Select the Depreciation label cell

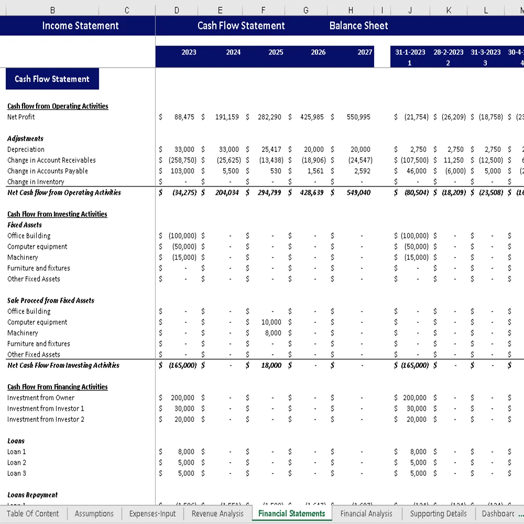(x=26, y=149)
